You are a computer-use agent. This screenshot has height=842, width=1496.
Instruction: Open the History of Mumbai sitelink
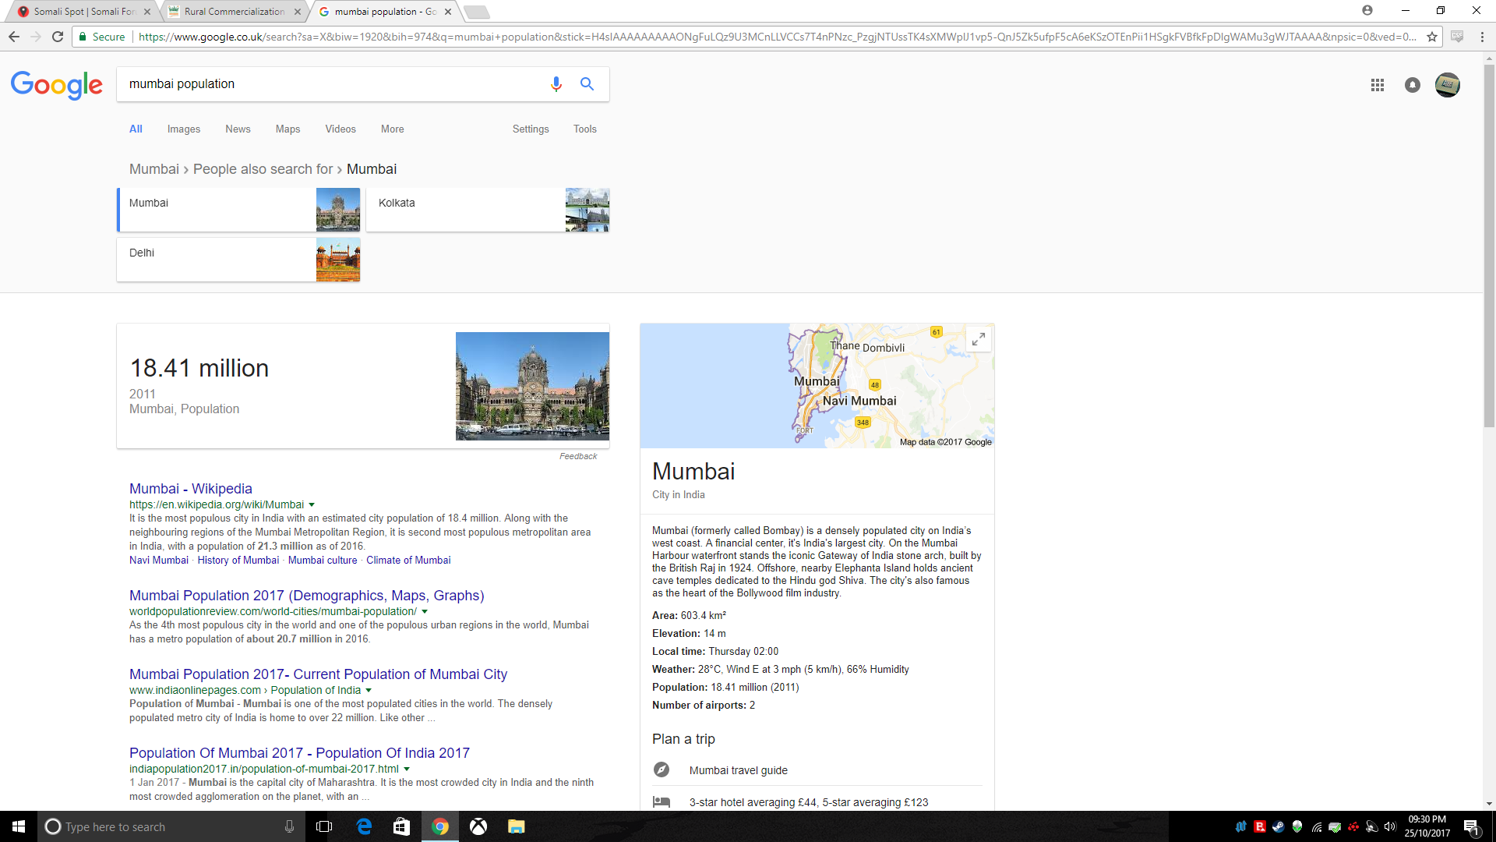click(238, 561)
